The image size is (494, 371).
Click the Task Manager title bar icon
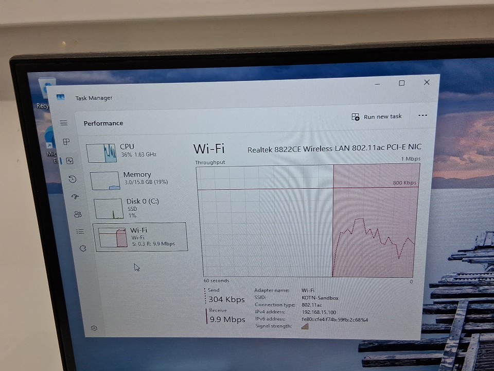click(61, 97)
